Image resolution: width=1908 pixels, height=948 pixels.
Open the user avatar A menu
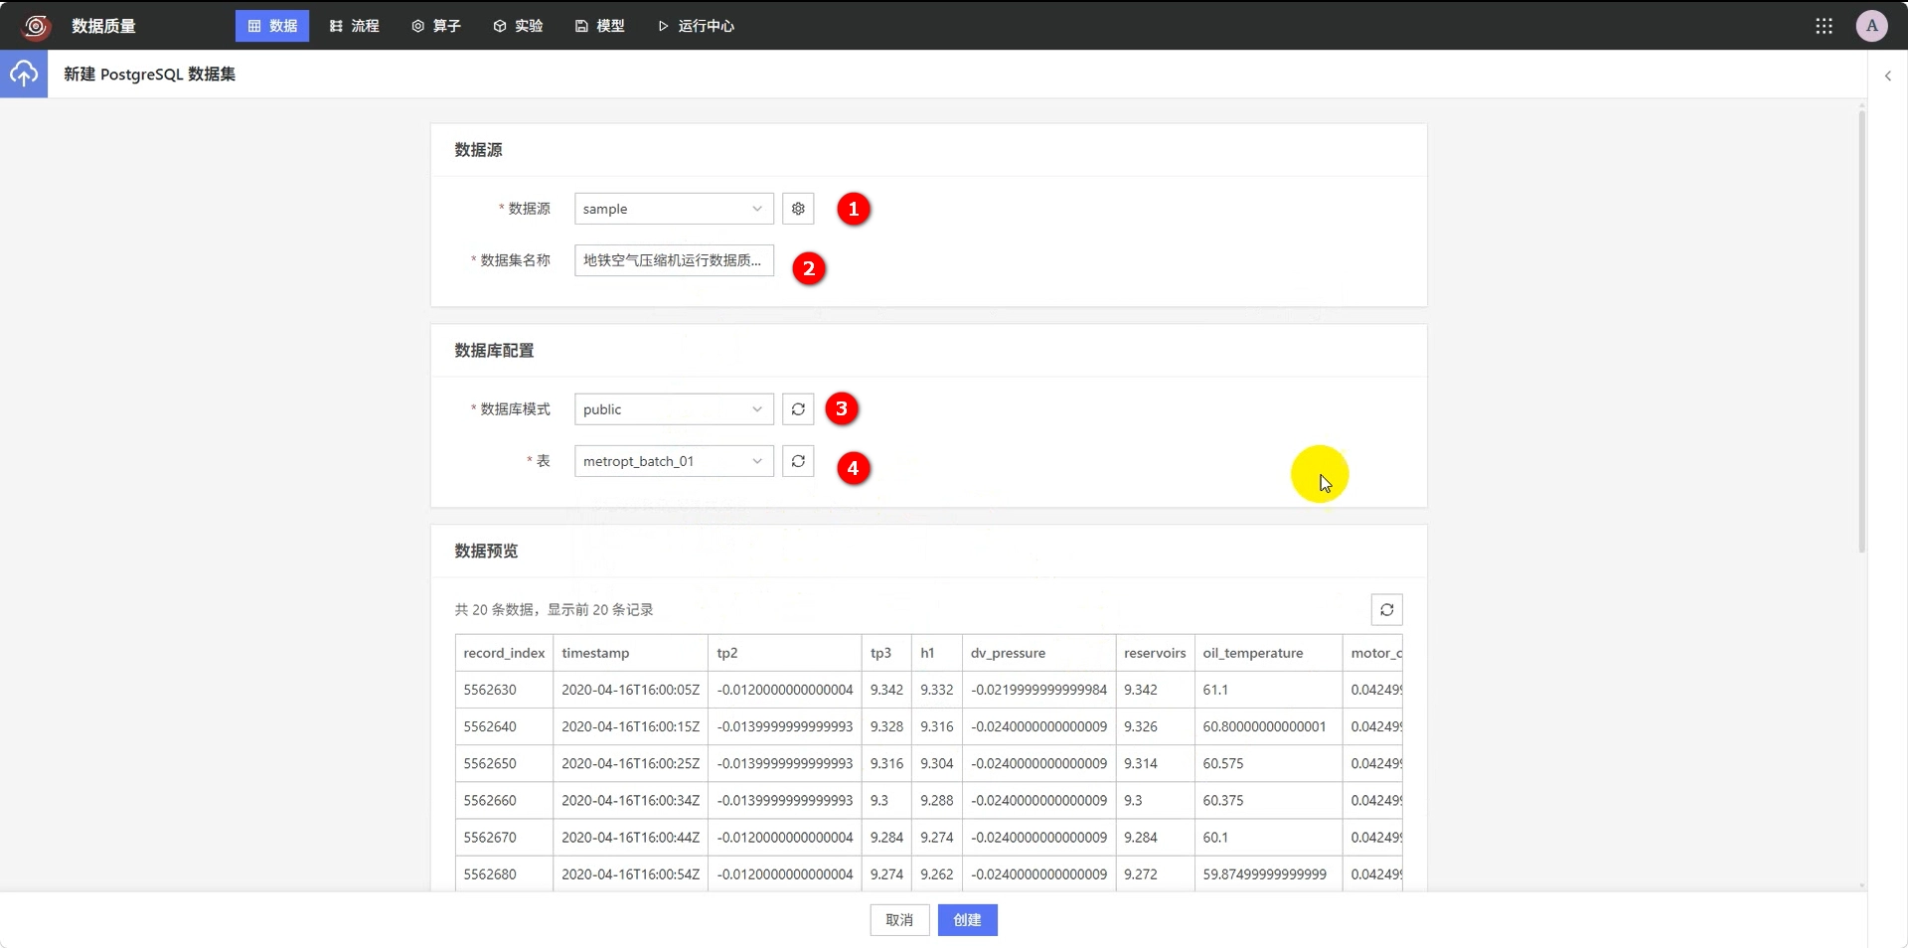1871,26
